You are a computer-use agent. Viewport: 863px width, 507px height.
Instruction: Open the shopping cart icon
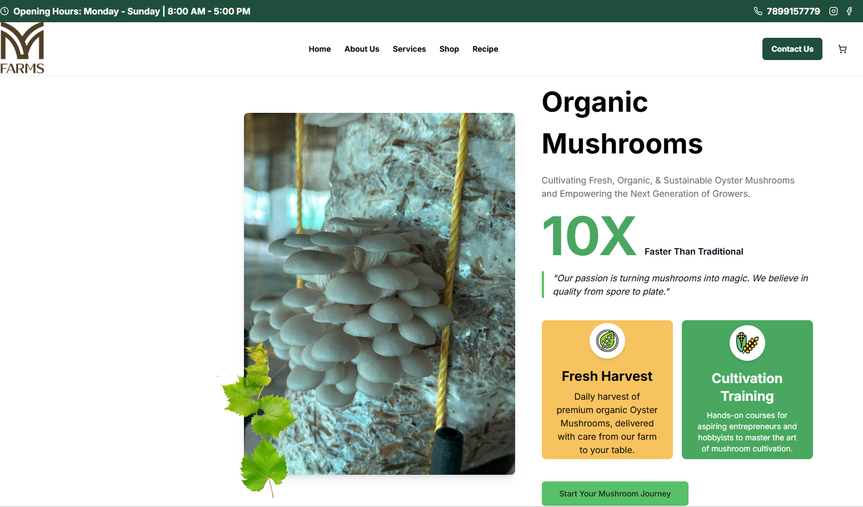click(x=842, y=49)
